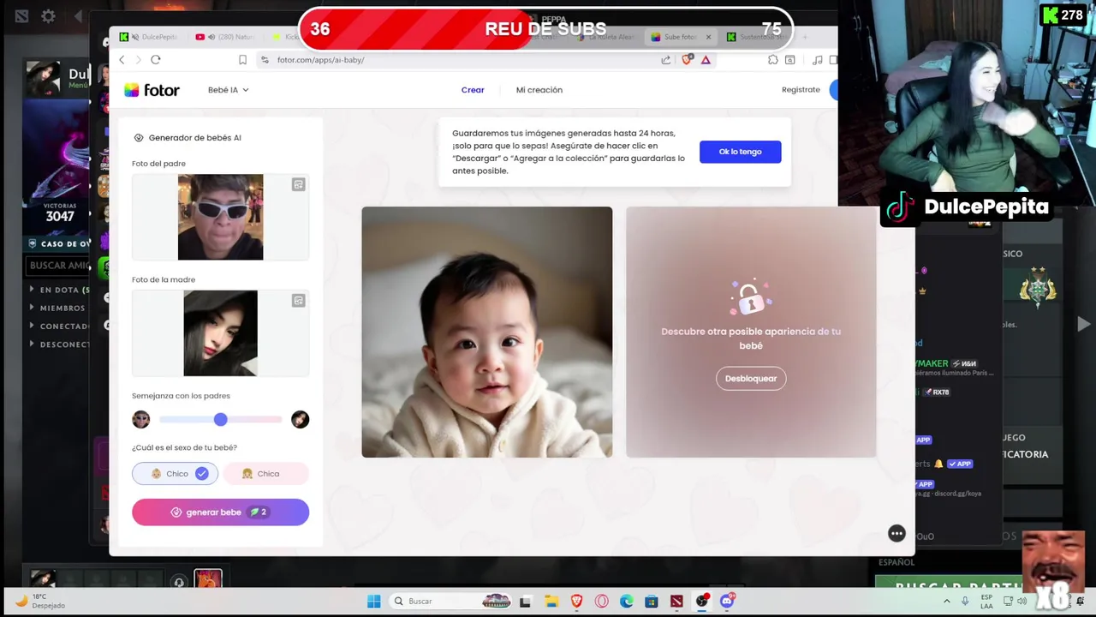Screen dimensions: 1096x617
Task: Click the mother avatar beside the slider
Action: point(300,419)
